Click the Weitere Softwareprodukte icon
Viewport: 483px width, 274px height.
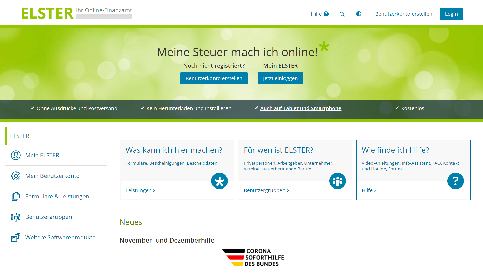[x=16, y=237]
